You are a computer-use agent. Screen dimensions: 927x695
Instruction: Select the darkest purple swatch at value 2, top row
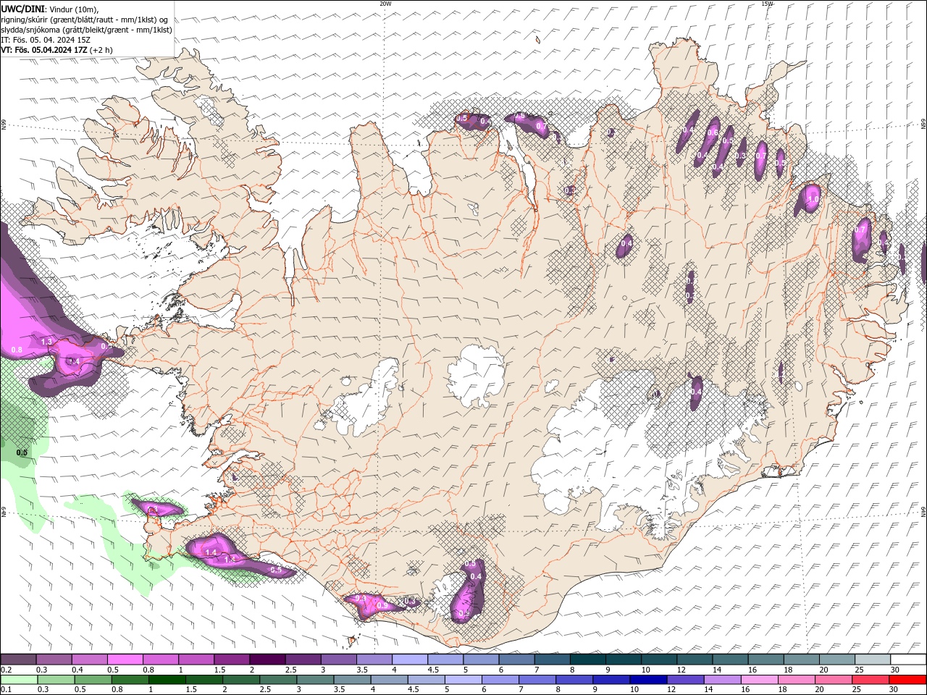pyautogui.click(x=267, y=660)
